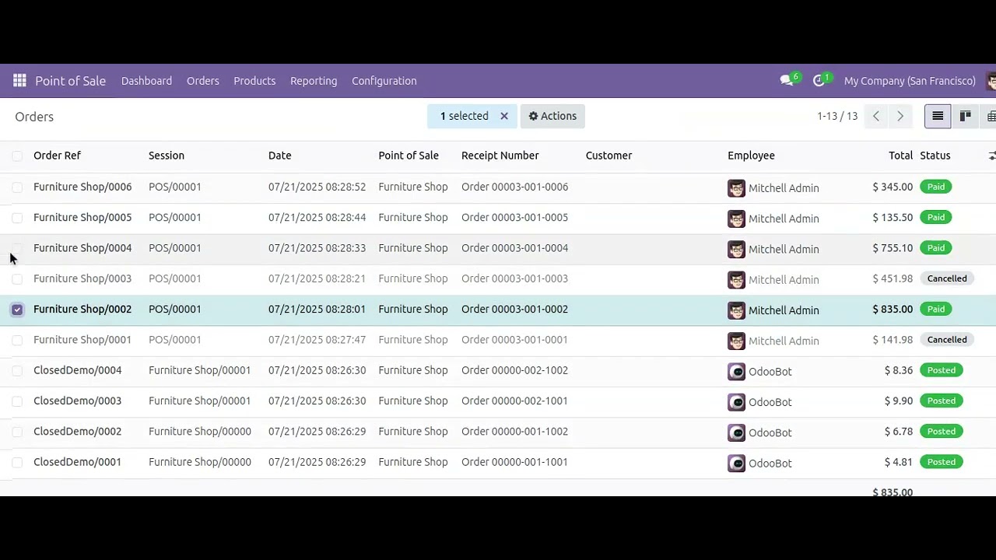Check the ClosedDemo/0004 row checkbox

pyautogui.click(x=17, y=370)
